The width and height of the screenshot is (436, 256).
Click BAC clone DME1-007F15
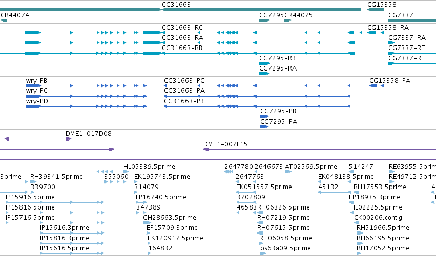click(225, 144)
